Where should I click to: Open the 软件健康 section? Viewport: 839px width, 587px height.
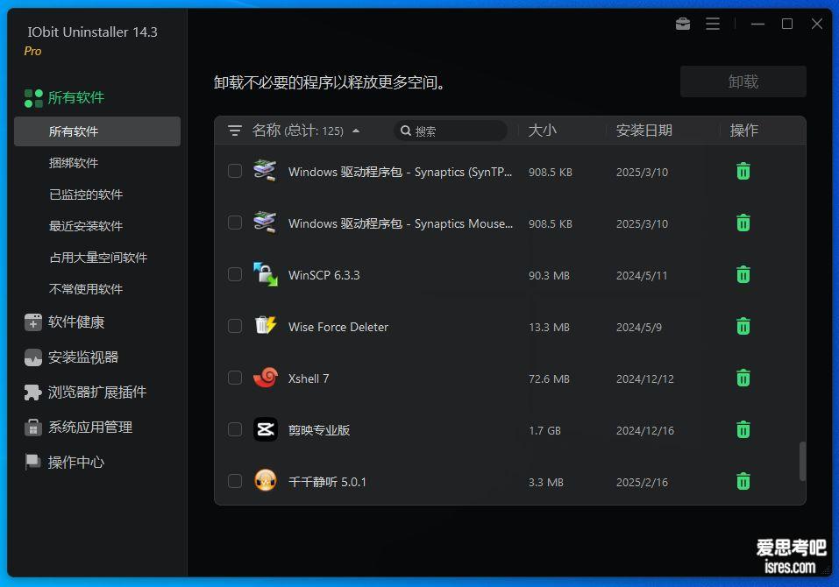[x=76, y=322]
